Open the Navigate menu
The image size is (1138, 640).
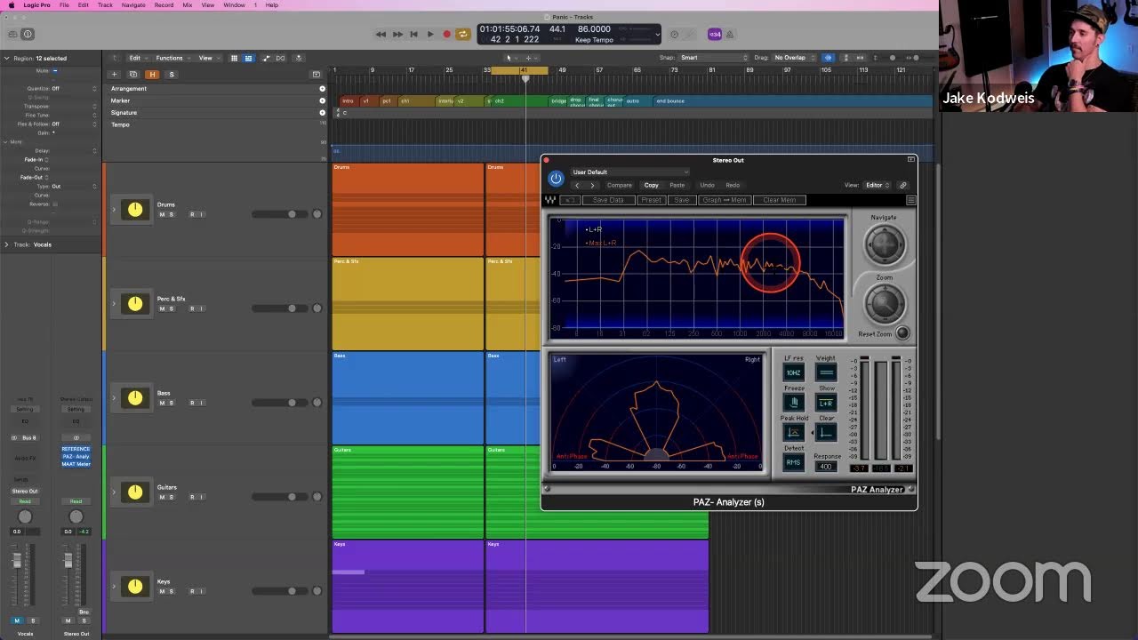pos(133,5)
